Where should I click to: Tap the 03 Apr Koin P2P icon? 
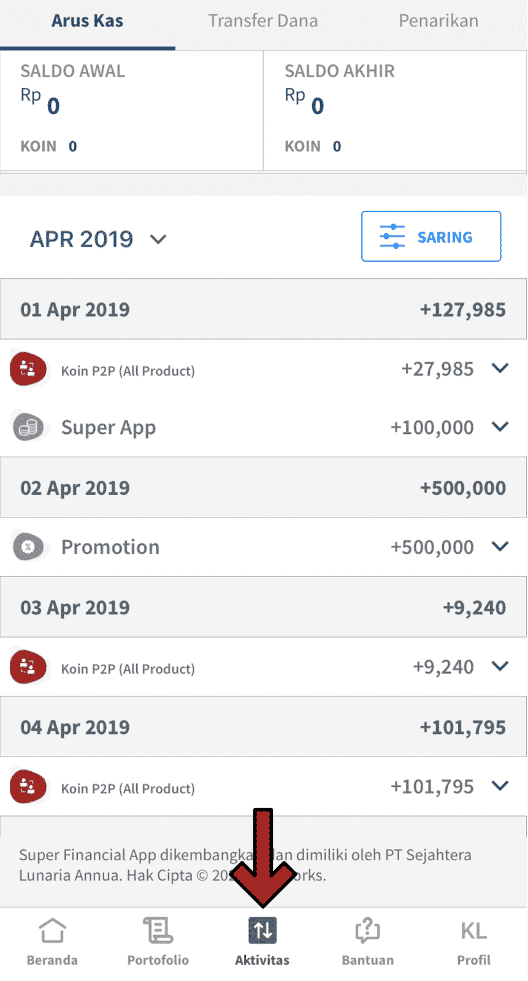(28, 668)
